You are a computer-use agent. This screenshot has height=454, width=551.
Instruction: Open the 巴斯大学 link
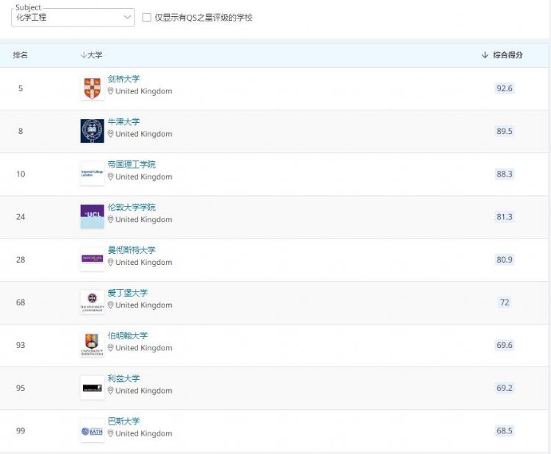[123, 422]
